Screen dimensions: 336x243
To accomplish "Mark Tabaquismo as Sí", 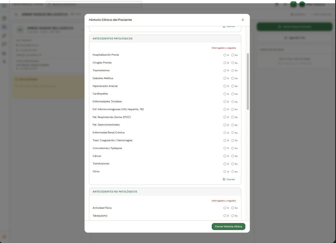I will [225, 216].
